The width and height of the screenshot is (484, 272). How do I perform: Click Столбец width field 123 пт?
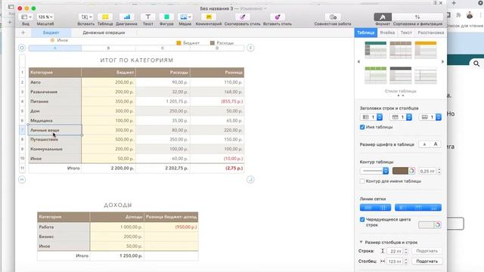pyautogui.click(x=396, y=261)
